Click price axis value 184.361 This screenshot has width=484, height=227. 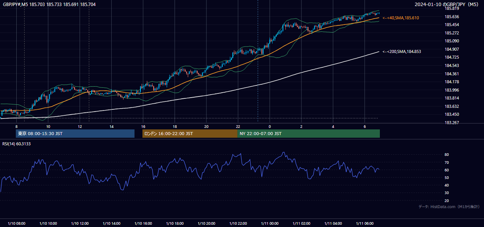[452, 74]
